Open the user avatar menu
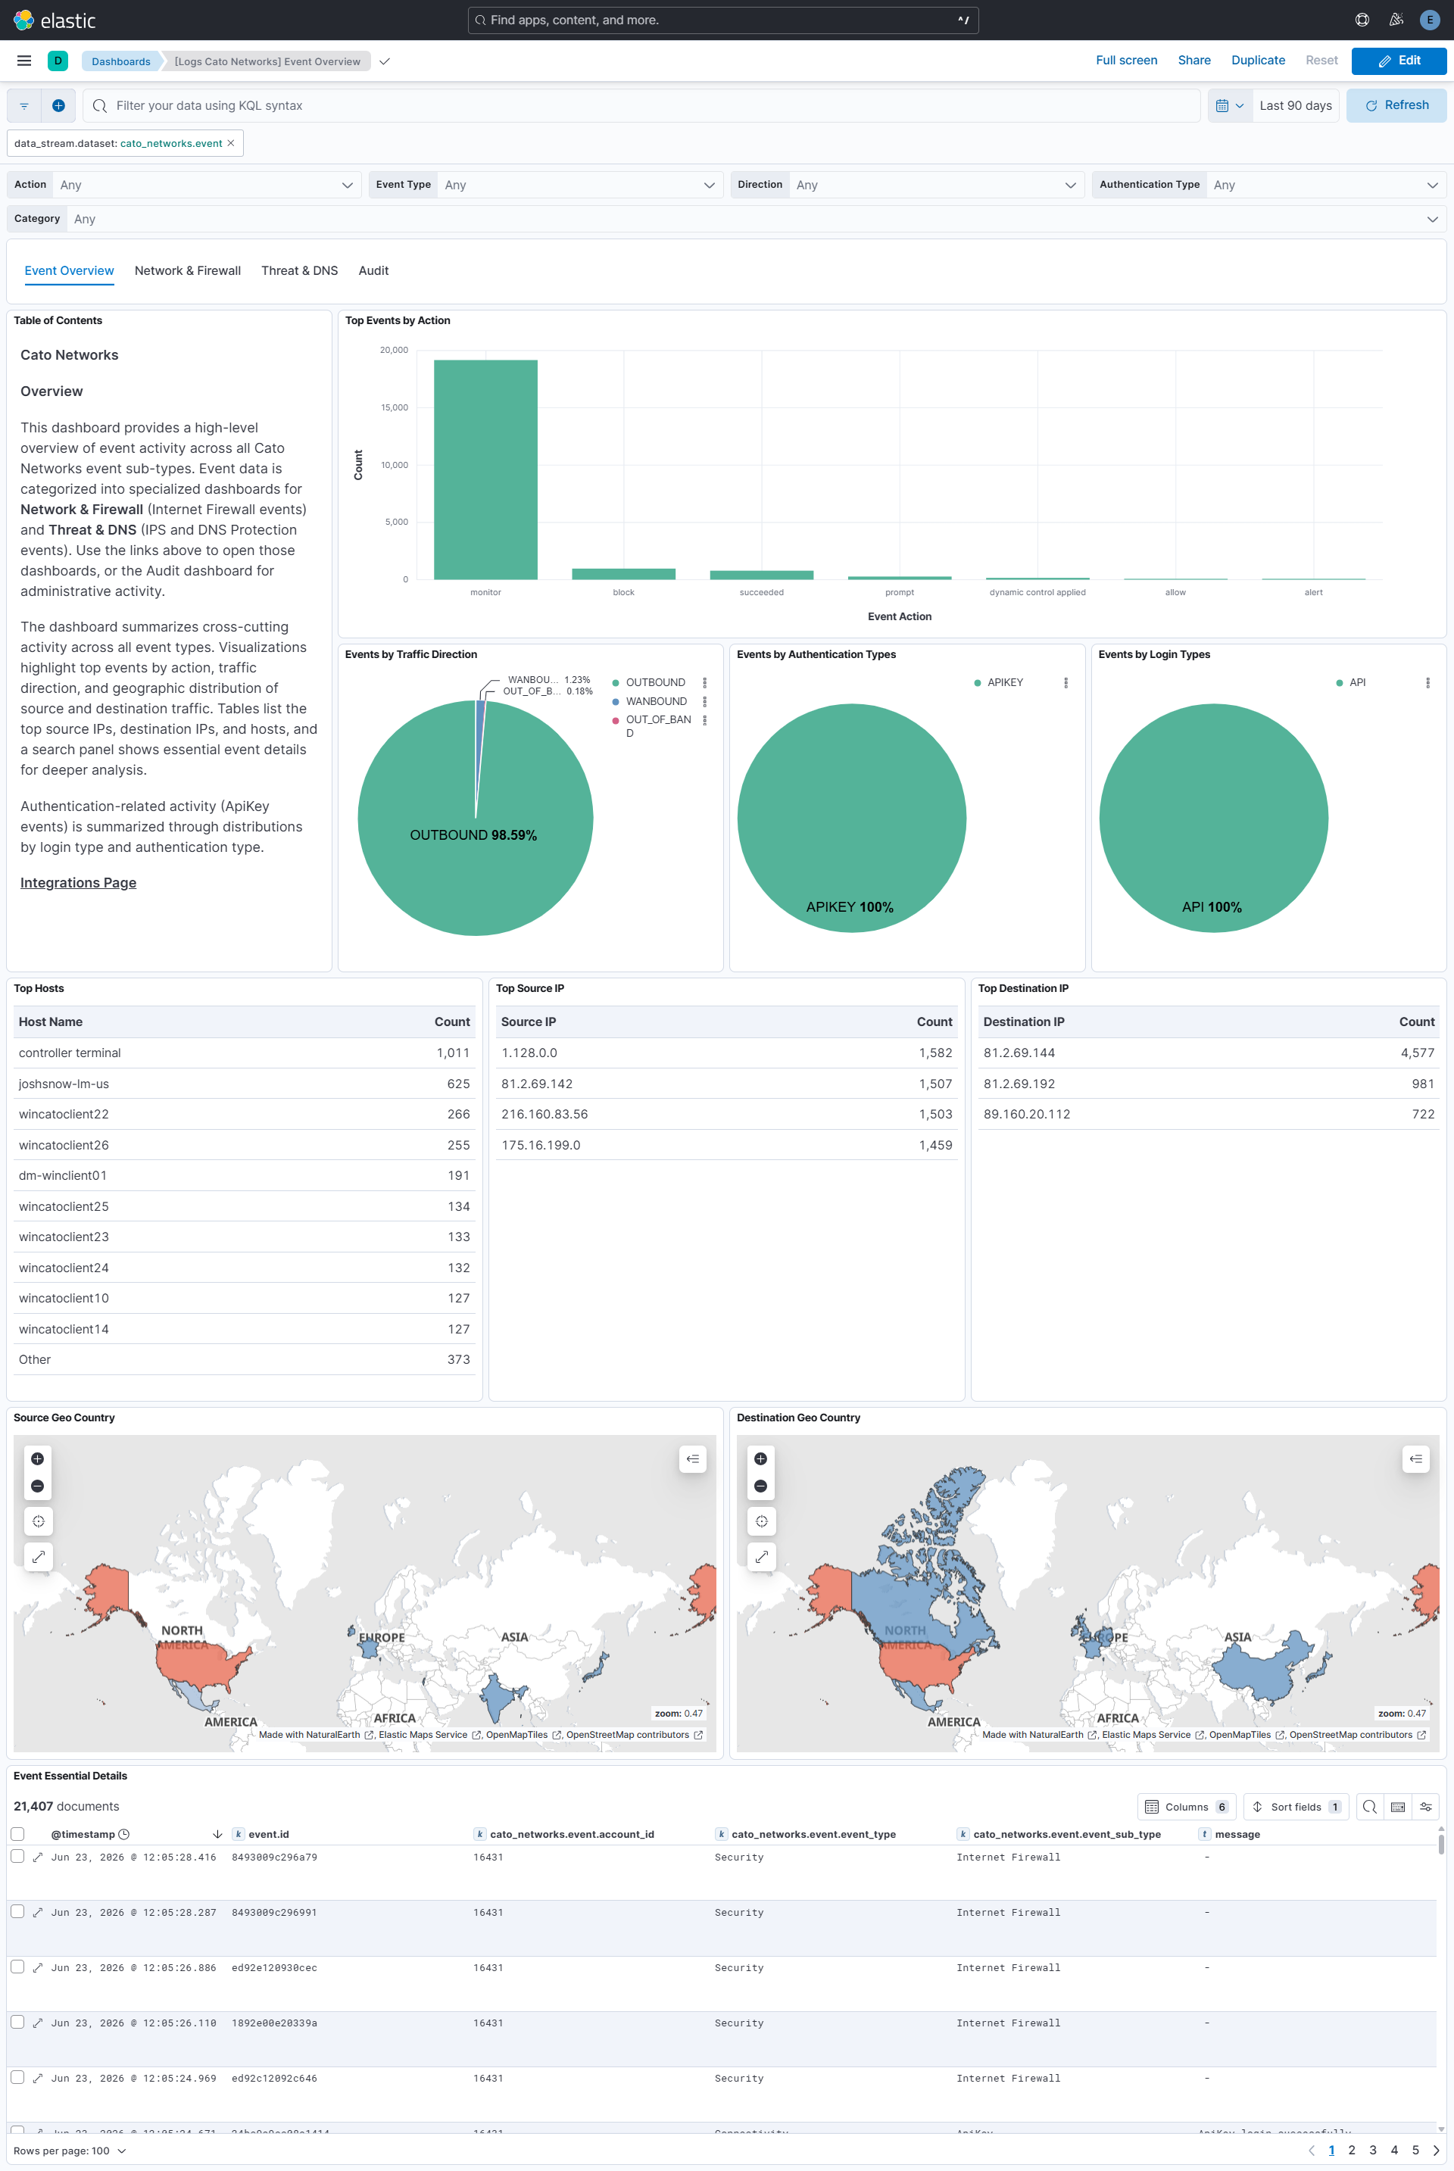Screen dimensions: 1454x2171 click(1430, 20)
